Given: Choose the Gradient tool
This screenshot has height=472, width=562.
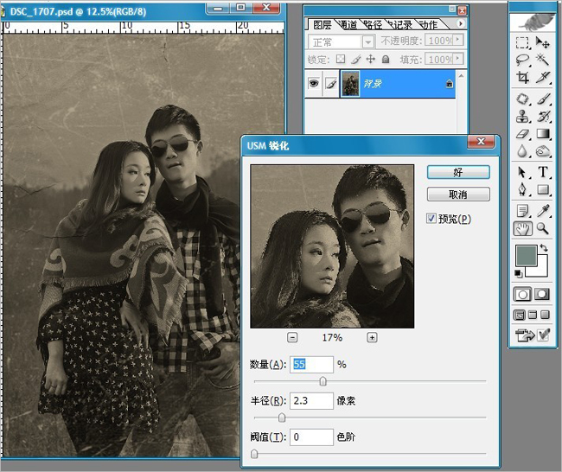Looking at the screenshot, I should click(x=543, y=134).
